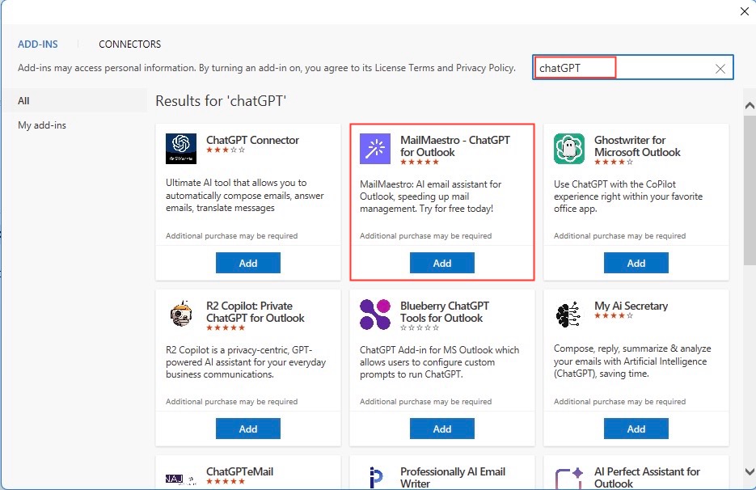Screen dimensions: 756x490
Task: Click the My Ai Secretary star rating
Action: [613, 316]
